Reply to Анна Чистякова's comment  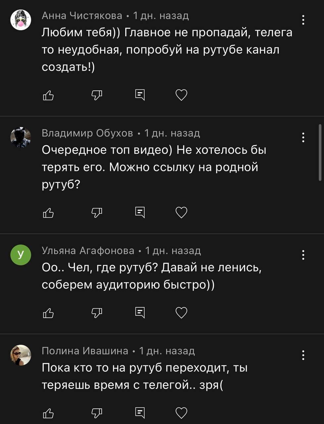140,95
